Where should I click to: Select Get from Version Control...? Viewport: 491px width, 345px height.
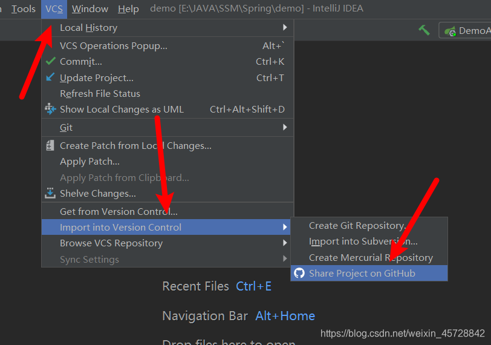168,211
